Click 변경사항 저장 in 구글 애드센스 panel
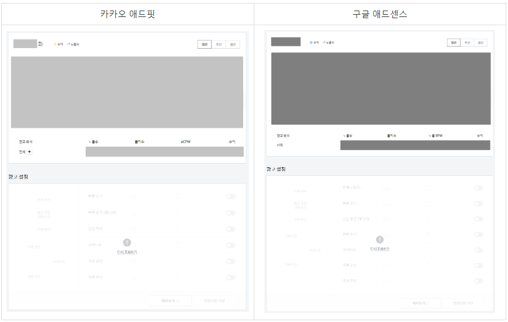The height and width of the screenshot is (322, 508). click(x=463, y=303)
